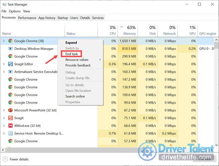Open the Resource values submenu arrow
This screenshot has width=219, height=166.
pos(100,60)
